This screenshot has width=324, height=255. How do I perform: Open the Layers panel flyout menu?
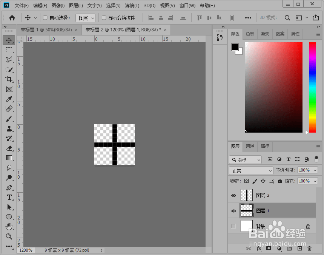click(x=318, y=147)
